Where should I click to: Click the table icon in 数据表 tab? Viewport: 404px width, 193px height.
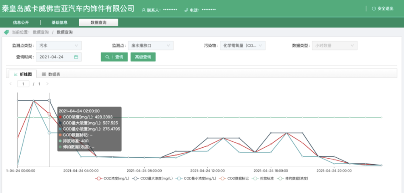click(x=44, y=74)
